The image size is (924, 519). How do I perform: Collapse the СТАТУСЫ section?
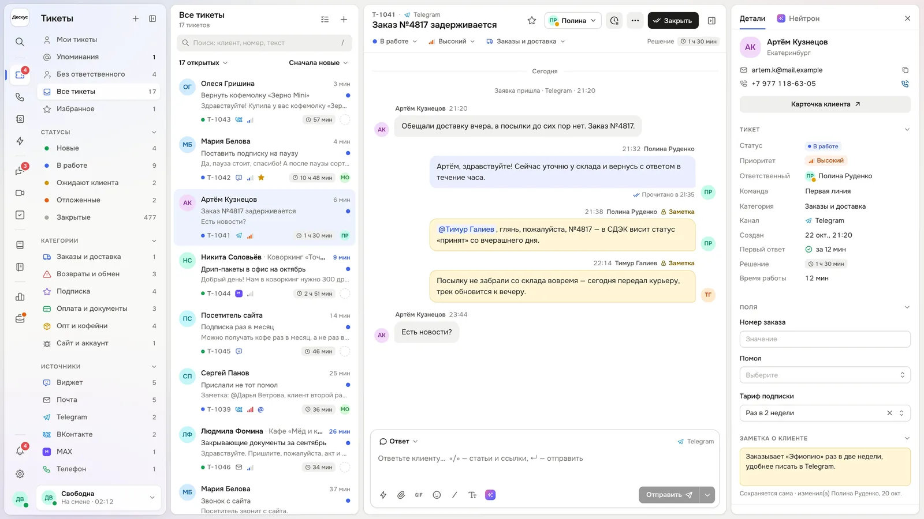(154, 132)
